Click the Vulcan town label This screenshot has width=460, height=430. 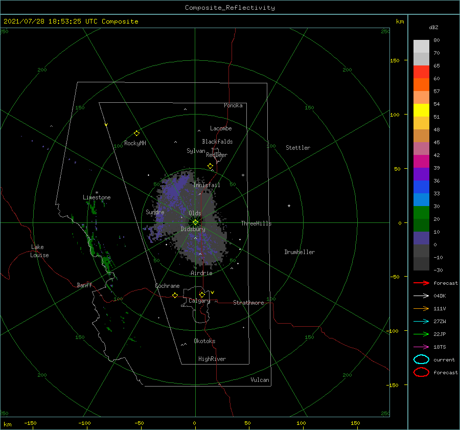click(260, 380)
